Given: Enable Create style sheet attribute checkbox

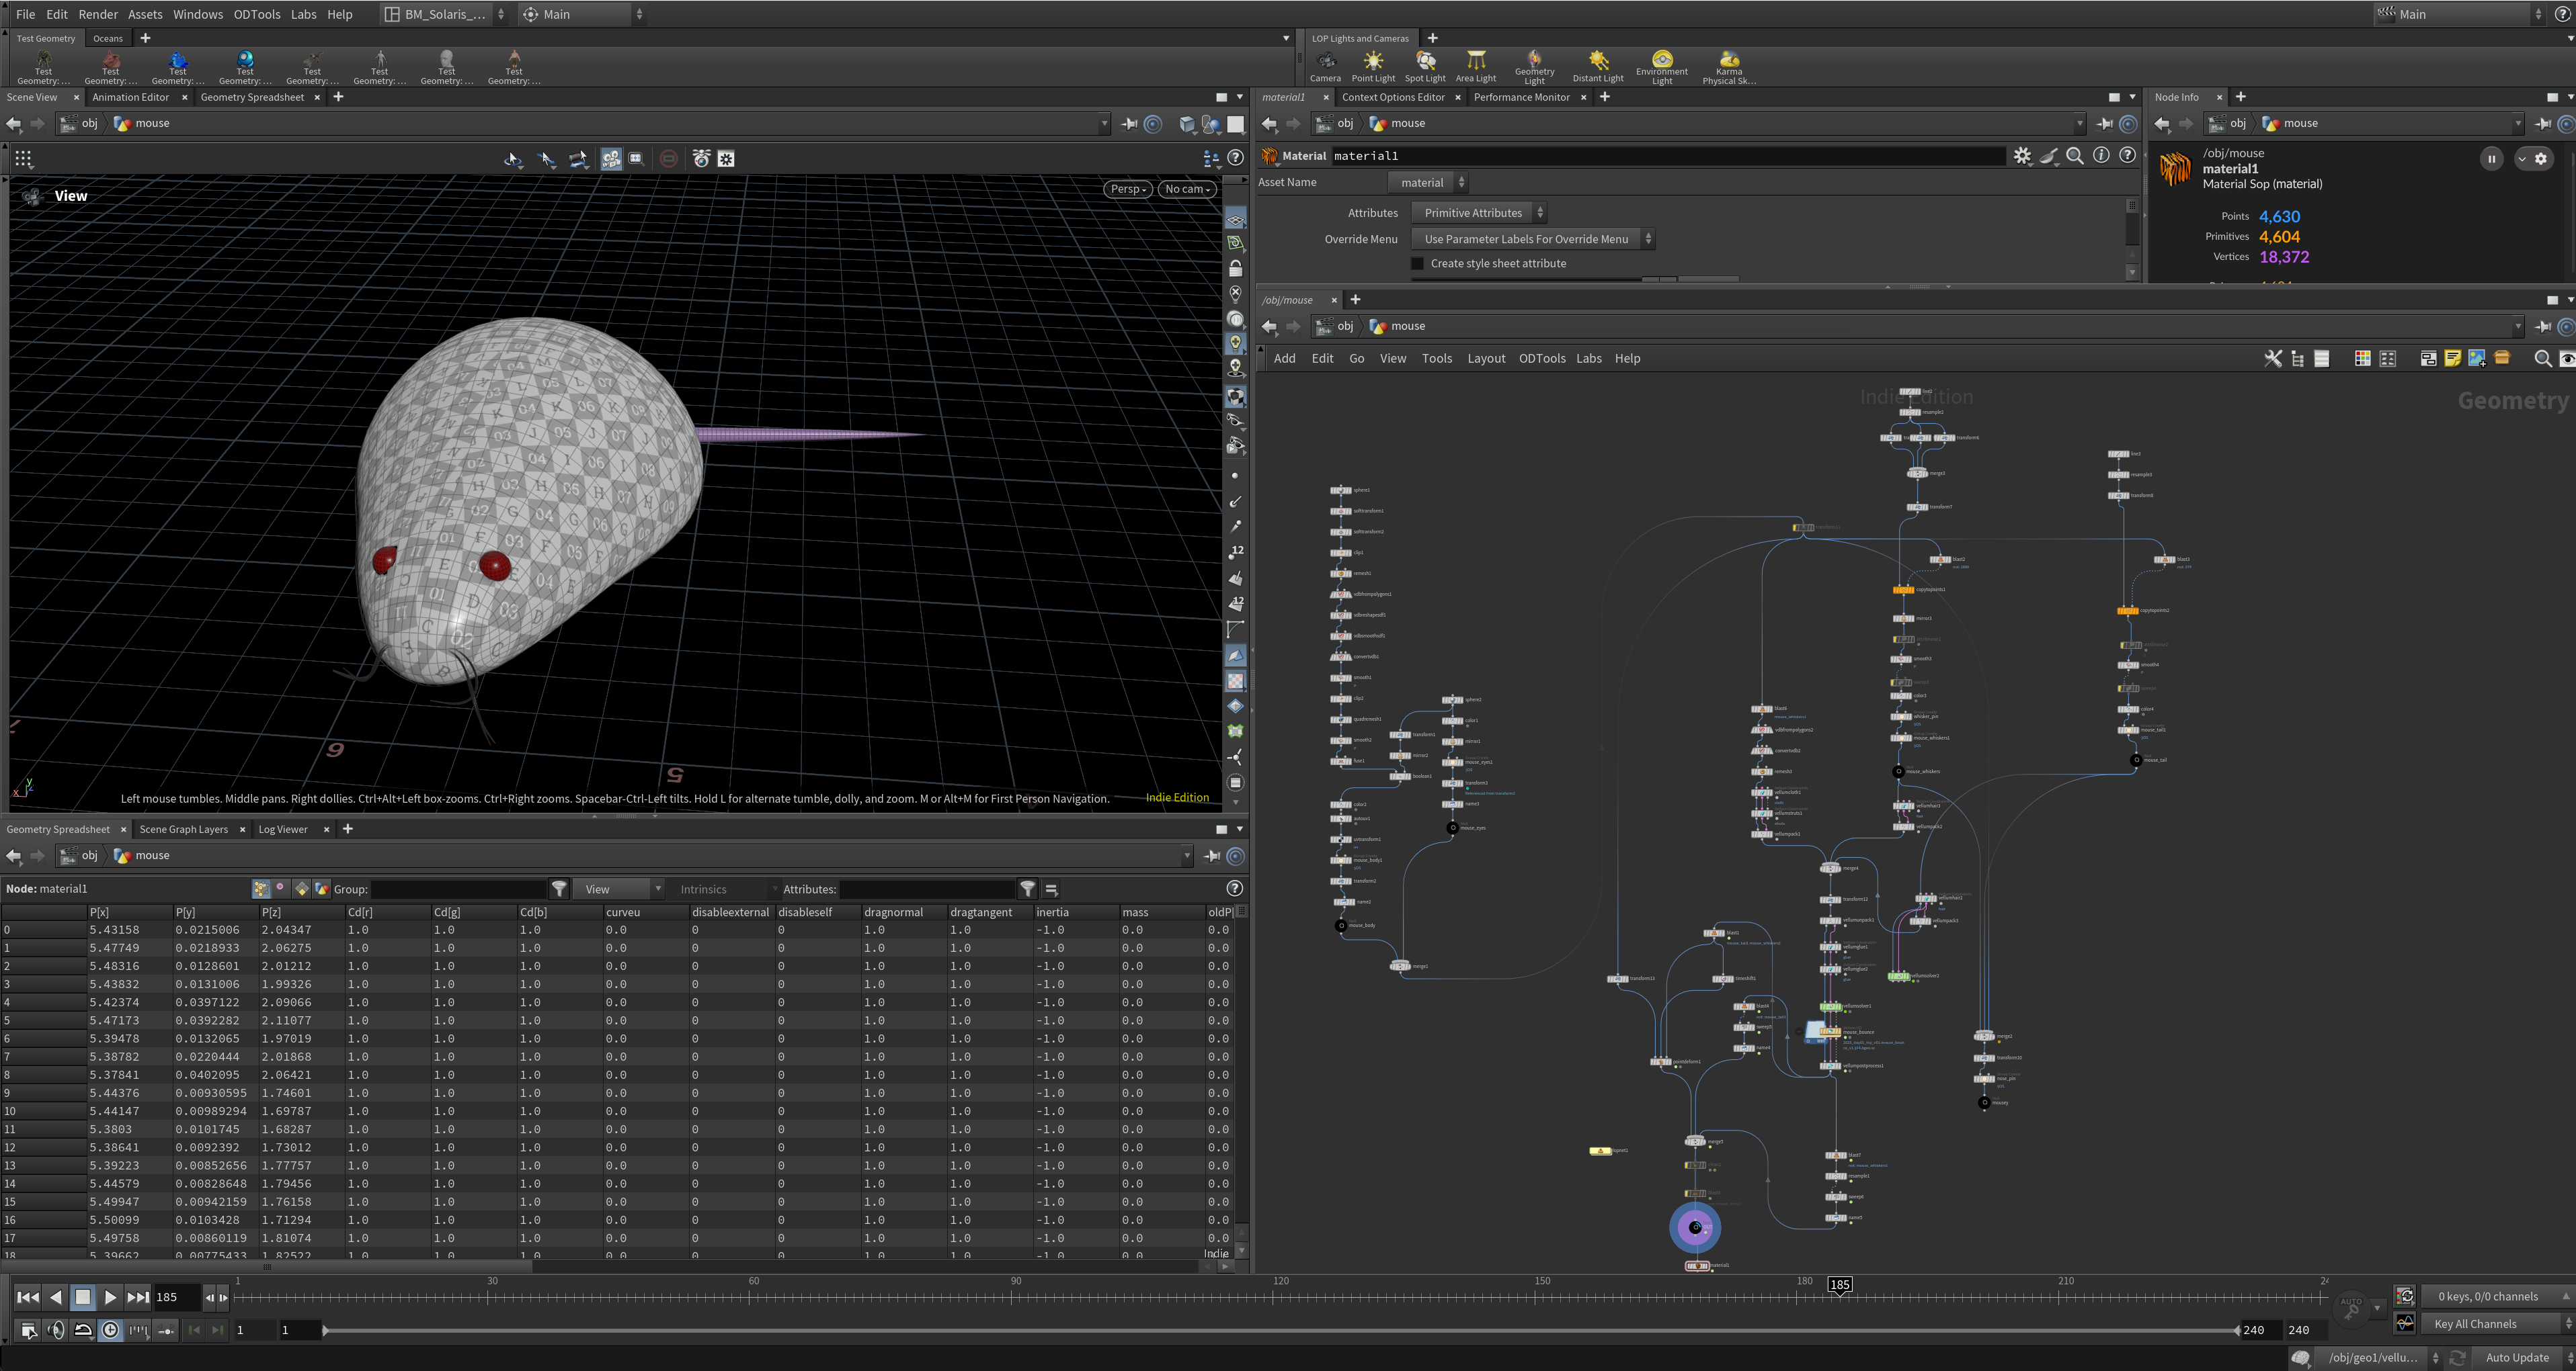Looking at the screenshot, I should click(x=1417, y=264).
